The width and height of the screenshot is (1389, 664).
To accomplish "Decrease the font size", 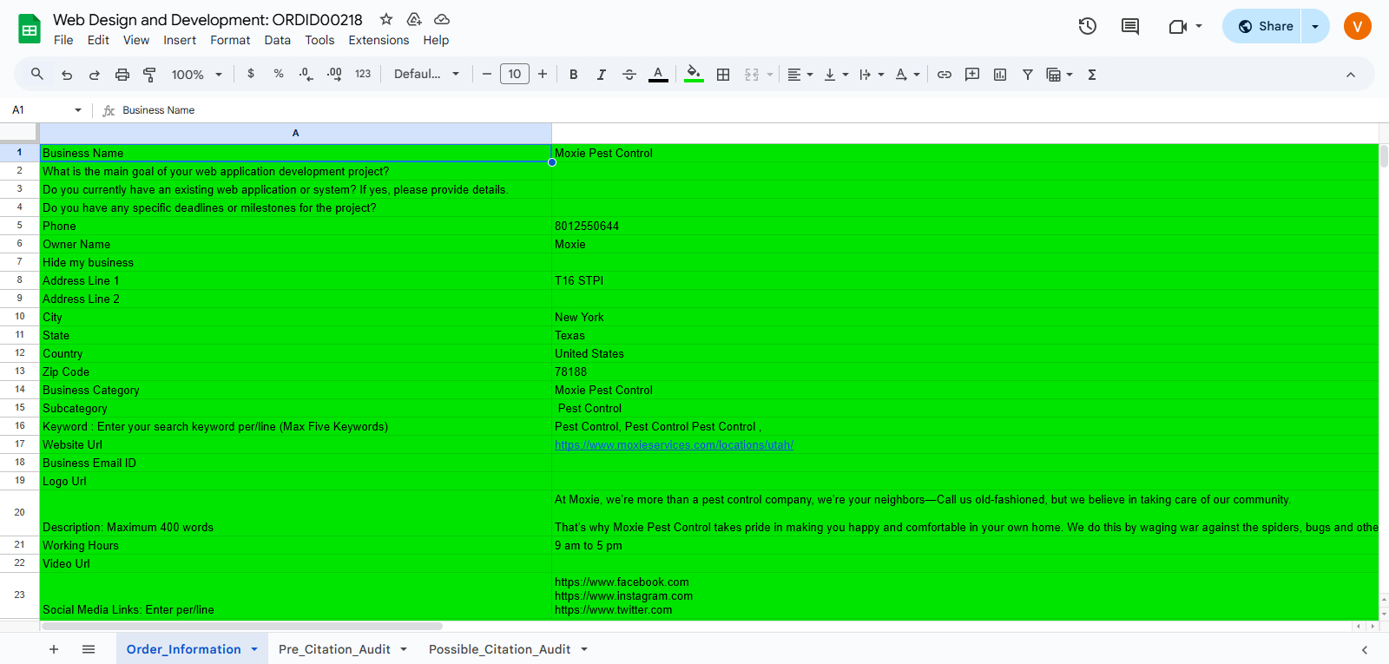I will 487,74.
